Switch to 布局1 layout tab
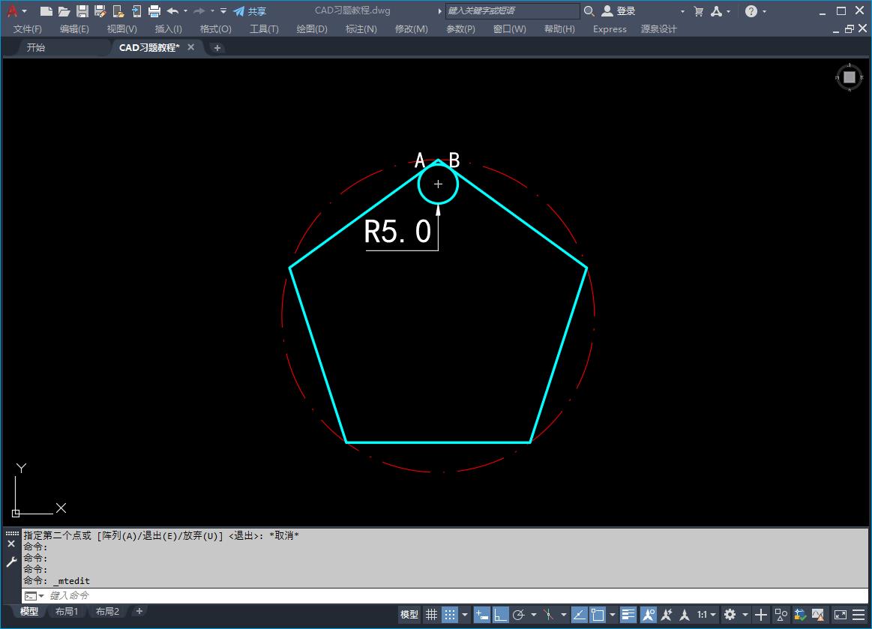The image size is (872, 629). coord(67,611)
